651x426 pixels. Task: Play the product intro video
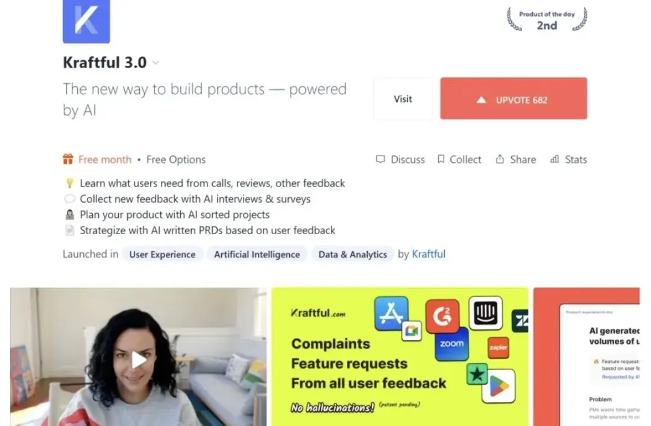pos(138,360)
